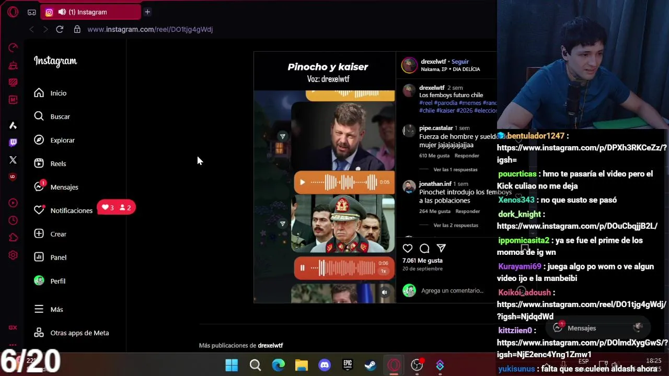Open Settings gear in Opera sidebar
This screenshot has width=669, height=376.
coord(13,255)
